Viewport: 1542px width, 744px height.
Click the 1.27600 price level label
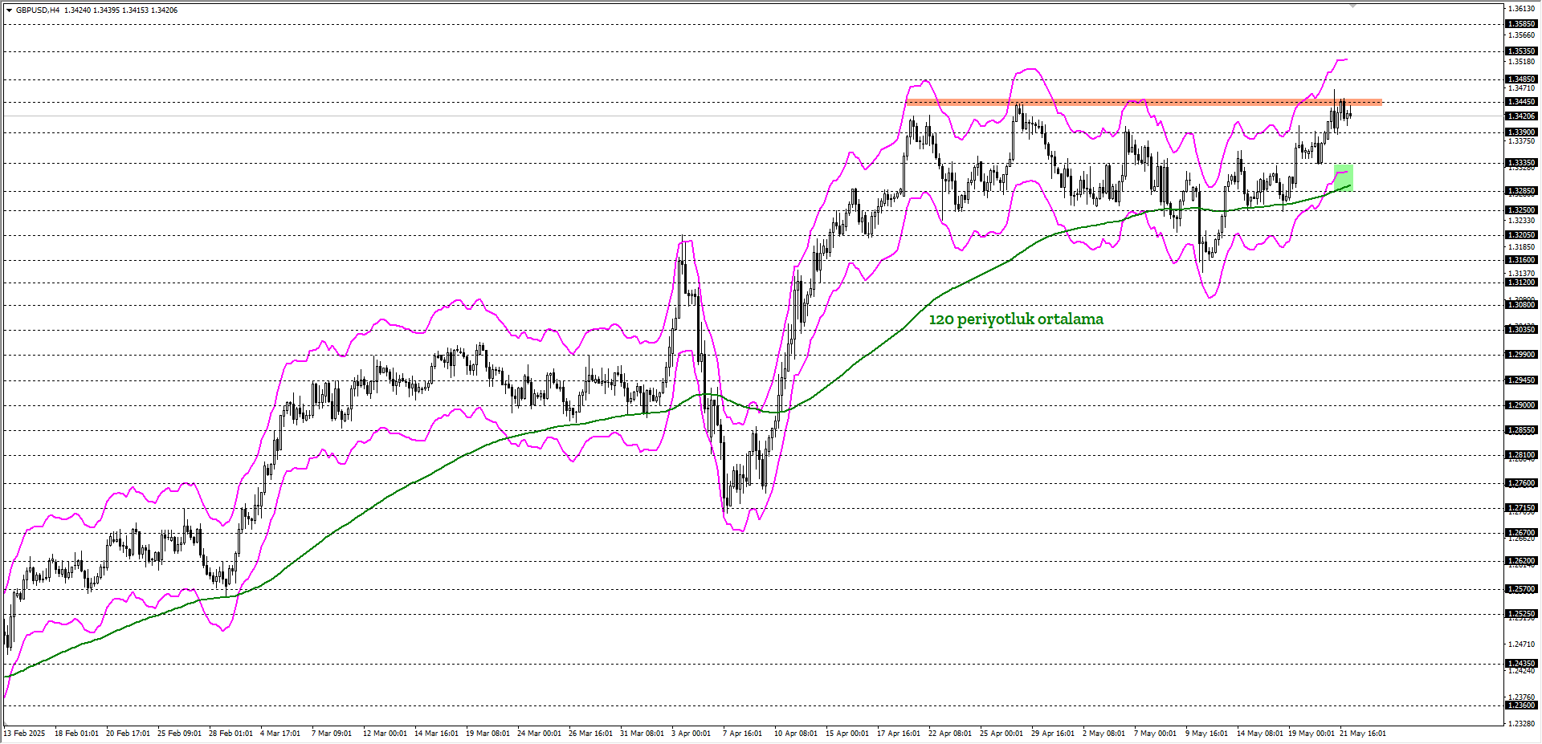(1521, 483)
